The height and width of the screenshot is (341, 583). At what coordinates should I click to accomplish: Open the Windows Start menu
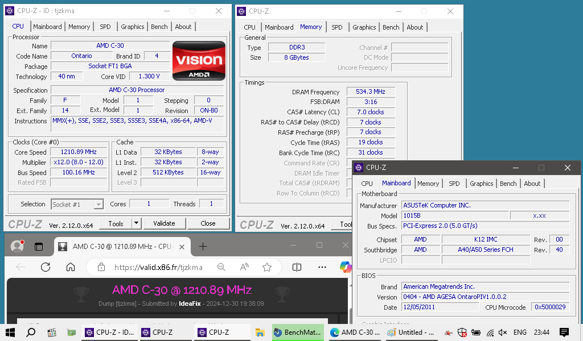[x=10, y=332]
